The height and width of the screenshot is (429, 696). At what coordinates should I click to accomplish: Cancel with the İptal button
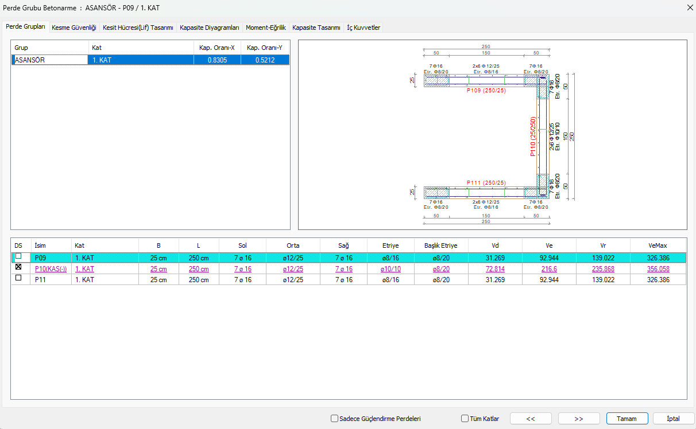point(674,419)
